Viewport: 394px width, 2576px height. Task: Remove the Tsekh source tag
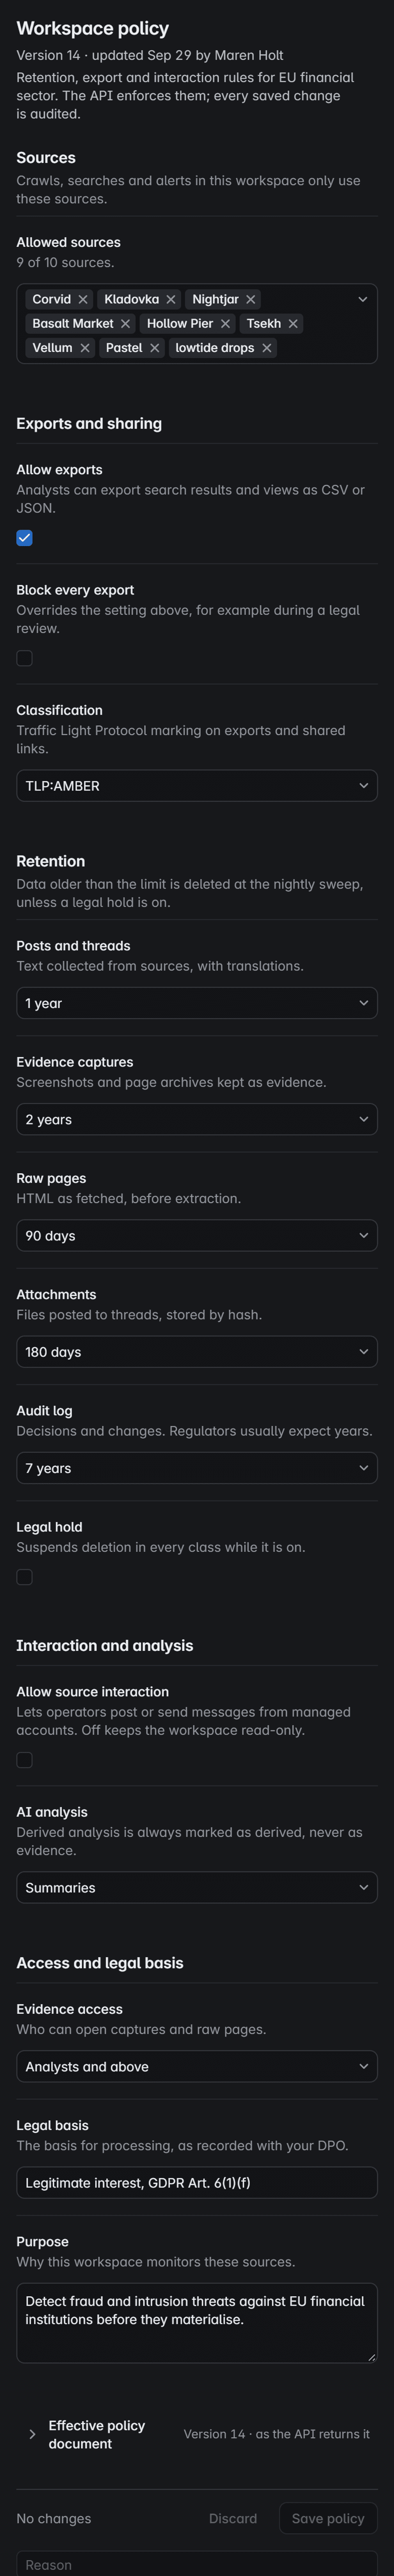point(293,323)
